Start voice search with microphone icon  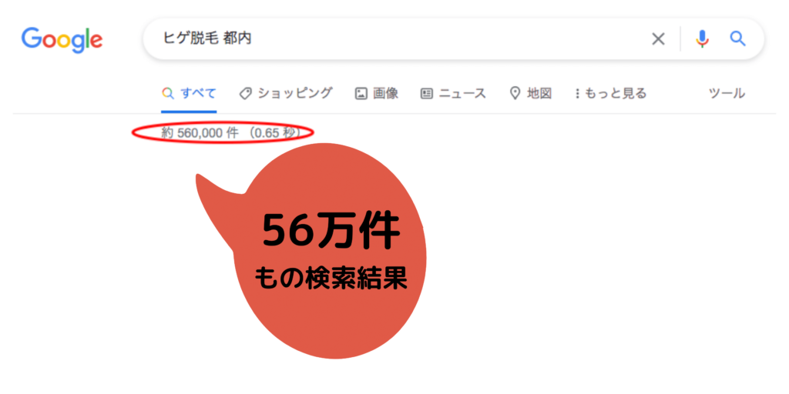[703, 38]
